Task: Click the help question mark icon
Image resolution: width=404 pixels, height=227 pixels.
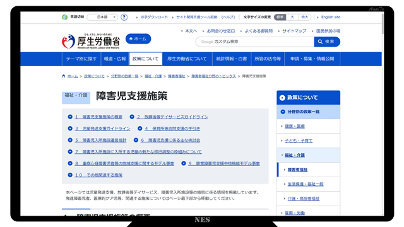Action: pyautogui.click(x=124, y=17)
